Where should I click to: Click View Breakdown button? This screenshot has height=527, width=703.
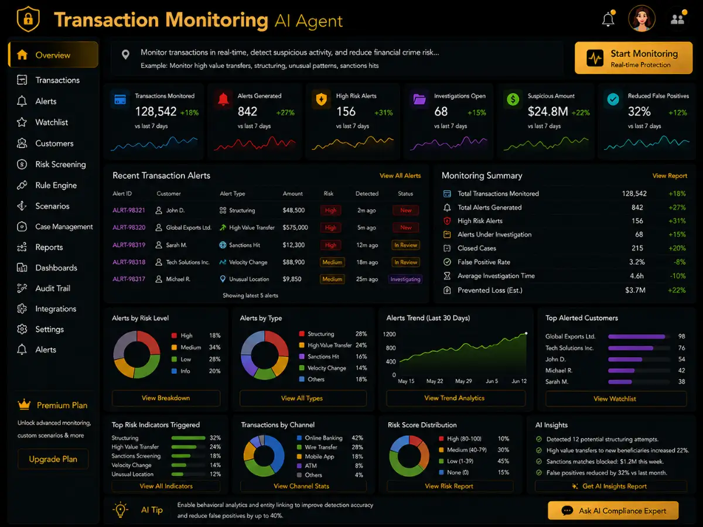(x=166, y=398)
